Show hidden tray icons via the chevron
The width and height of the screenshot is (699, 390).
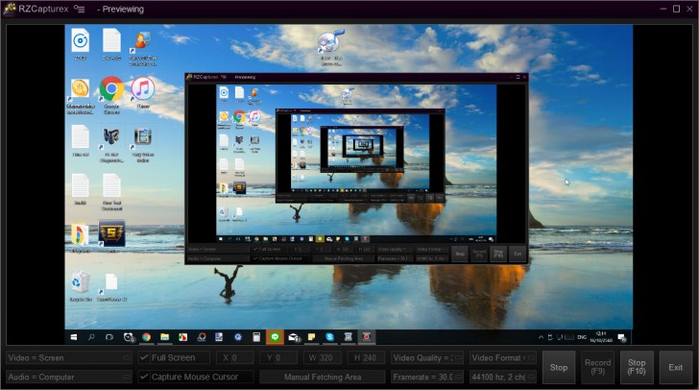pyautogui.click(x=541, y=337)
